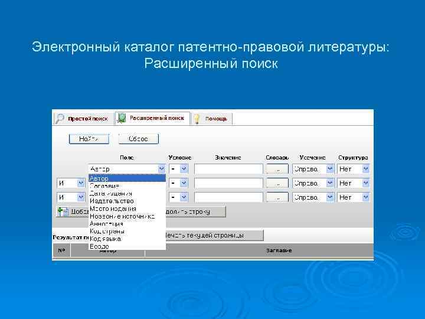Viewport: 425px width, 319px height.
Task: Click the book icon on Расширенный поиск tab
Action: pos(122,118)
